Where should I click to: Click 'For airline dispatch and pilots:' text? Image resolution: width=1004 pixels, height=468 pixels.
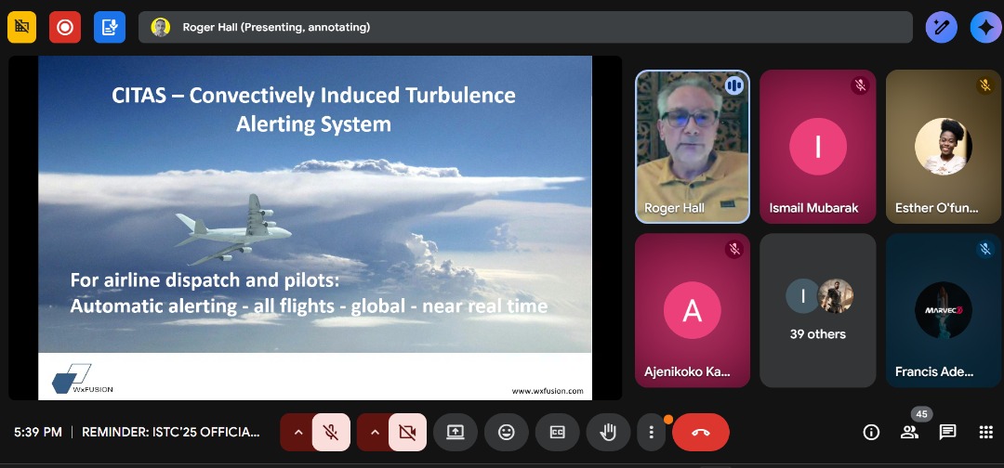pos(205,280)
